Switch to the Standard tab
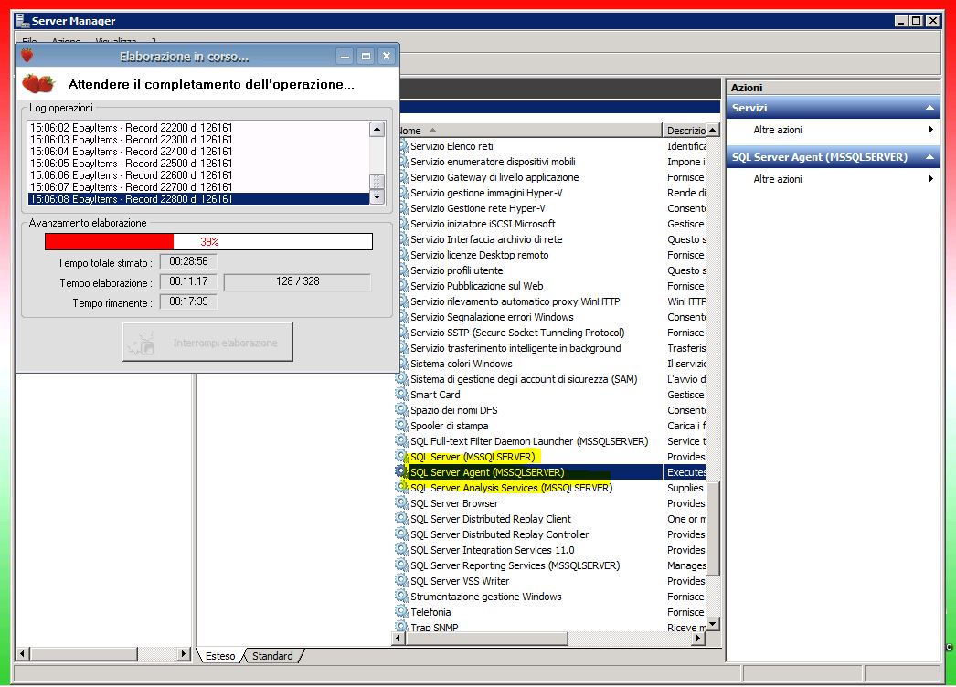The image size is (956, 687). pos(272,656)
